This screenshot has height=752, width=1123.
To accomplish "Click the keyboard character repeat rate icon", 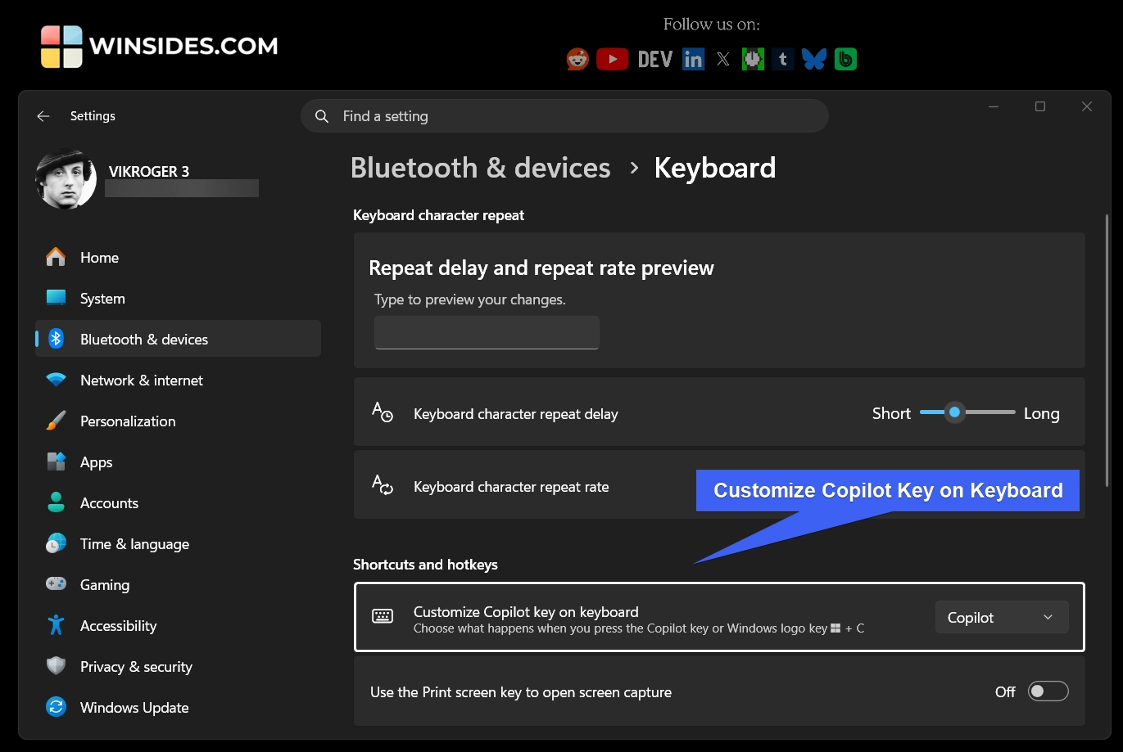I will tap(383, 485).
